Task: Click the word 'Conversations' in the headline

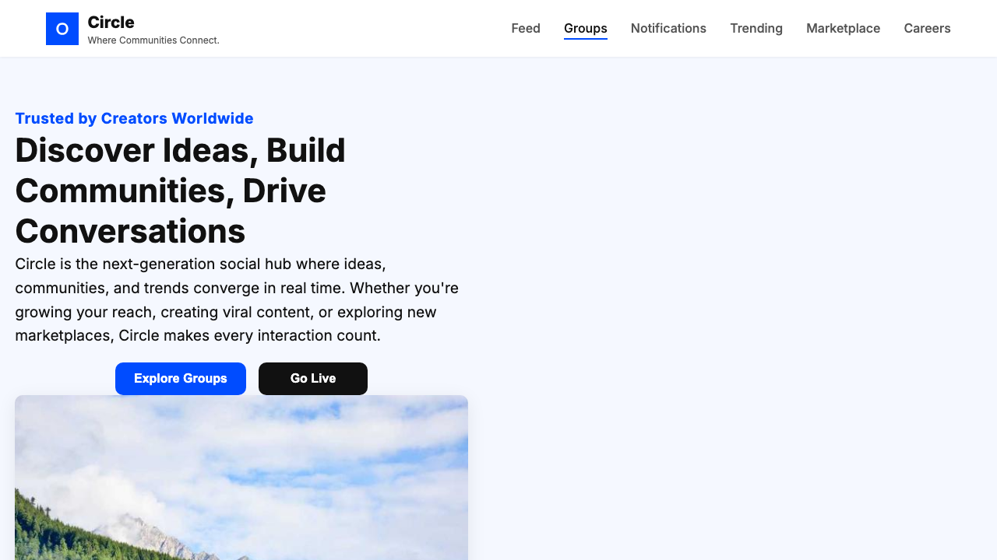Action: pyautogui.click(x=130, y=232)
